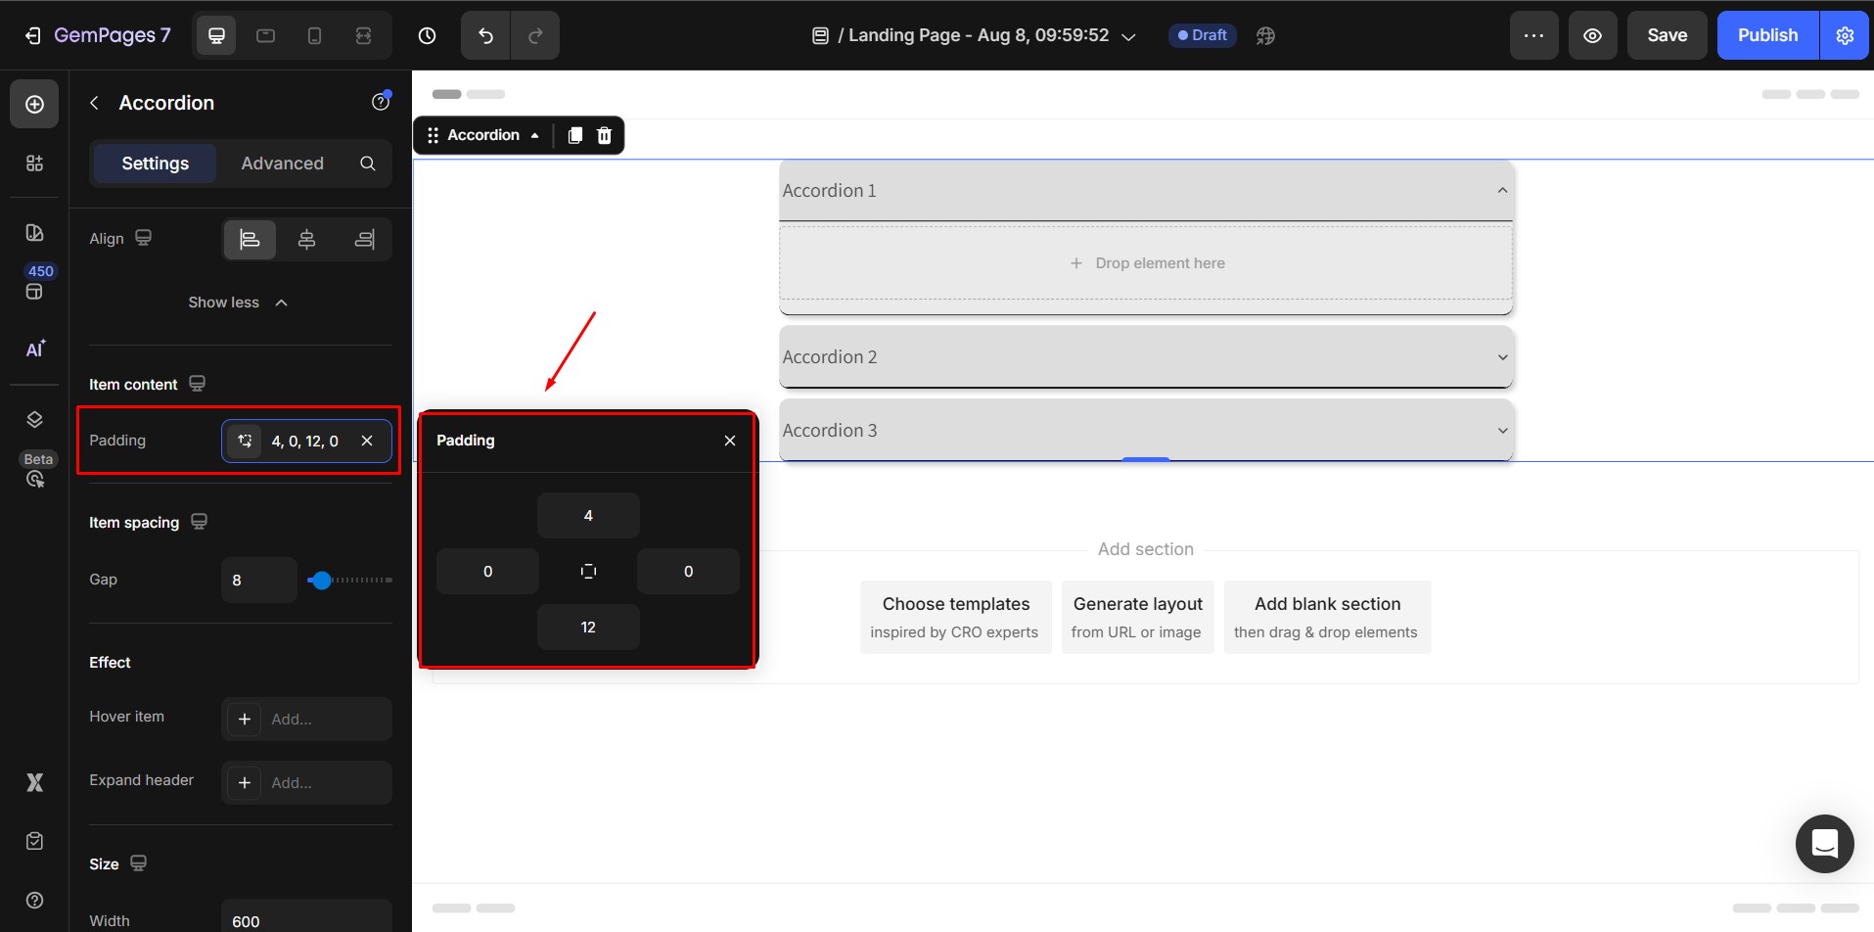This screenshot has height=932, width=1874.
Task: Duplicate the Accordion element
Action: 575,135
